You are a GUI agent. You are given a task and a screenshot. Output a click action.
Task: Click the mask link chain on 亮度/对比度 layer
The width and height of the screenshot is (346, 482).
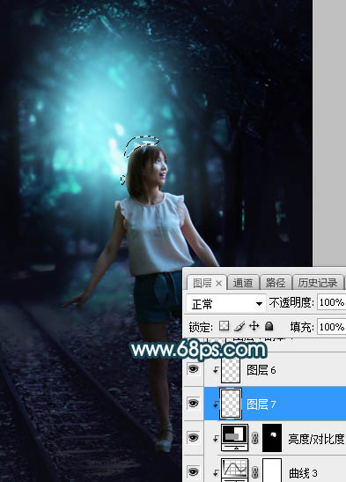(x=254, y=438)
